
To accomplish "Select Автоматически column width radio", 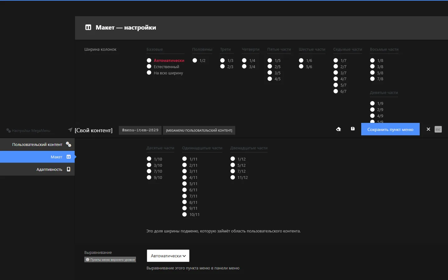I will tap(149, 60).
